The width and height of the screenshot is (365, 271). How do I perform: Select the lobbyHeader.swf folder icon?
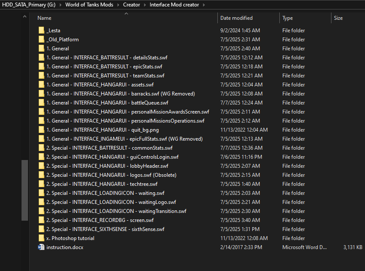41,166
